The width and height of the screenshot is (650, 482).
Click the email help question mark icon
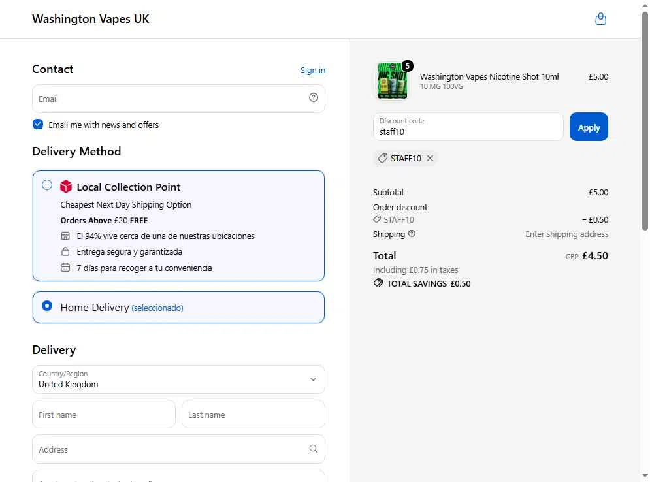(x=314, y=97)
